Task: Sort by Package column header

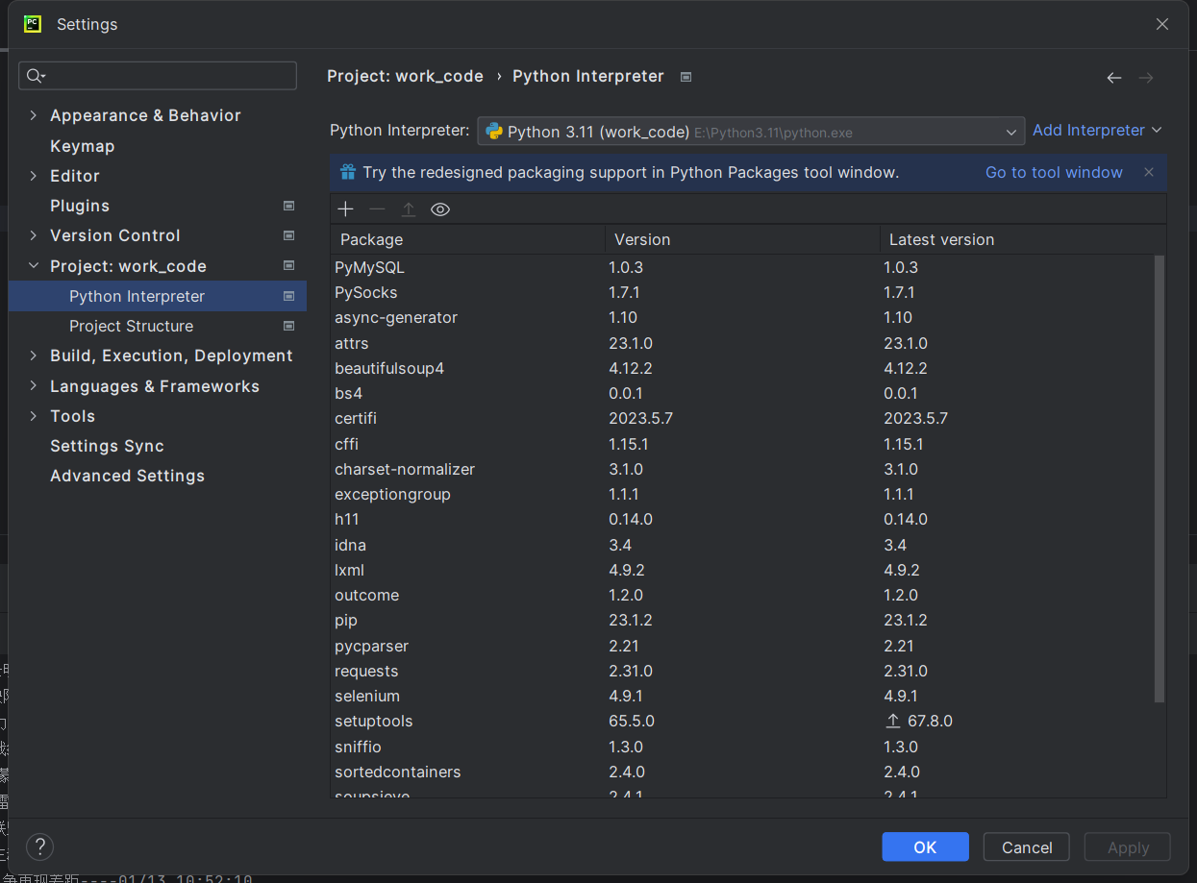Action: pyautogui.click(x=467, y=239)
